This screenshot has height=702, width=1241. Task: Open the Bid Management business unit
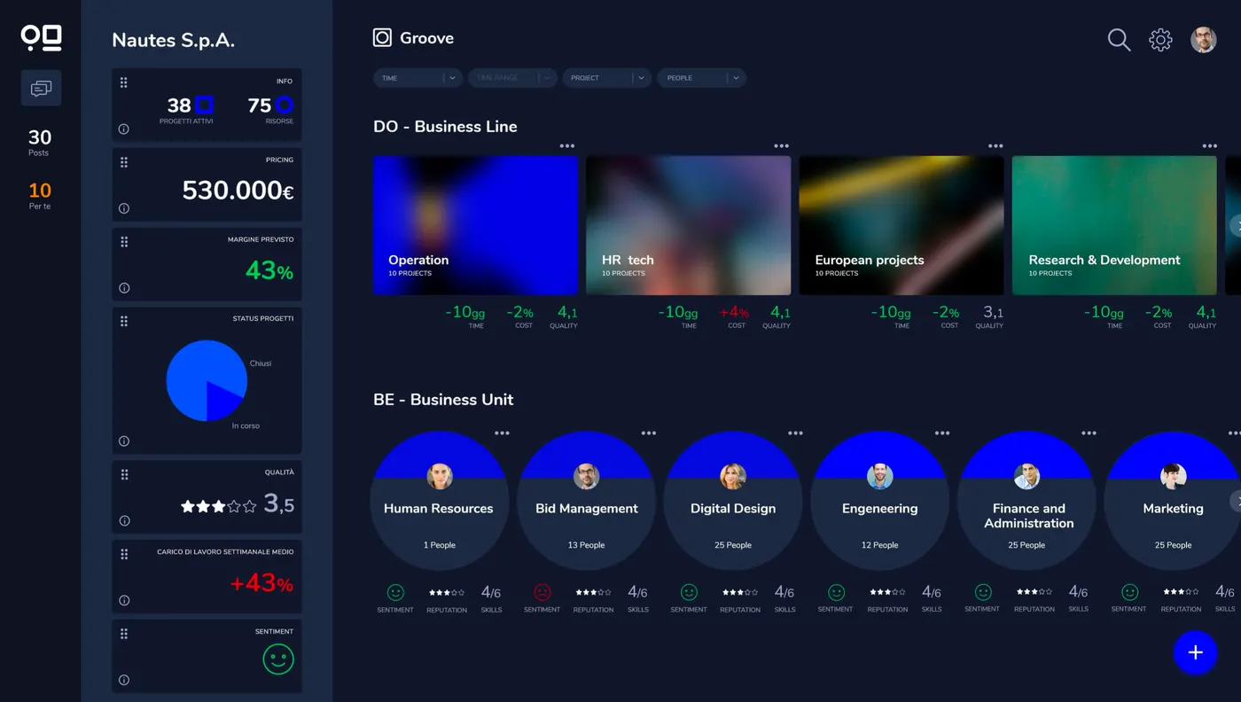(x=586, y=501)
